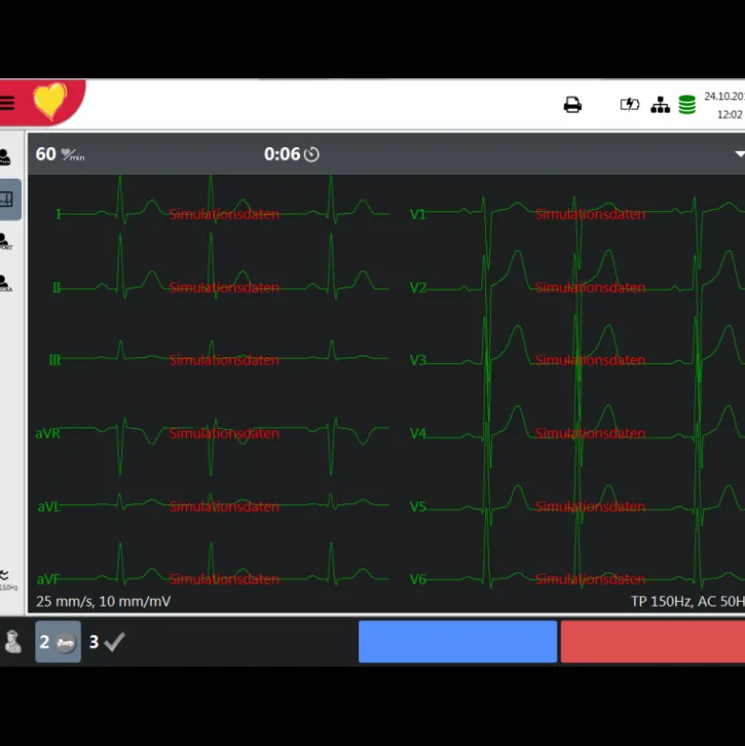Screen dimensions: 745x746
Task: Click the '25 mm/s, 10 mm/mV' setting text
Action: coord(103,602)
